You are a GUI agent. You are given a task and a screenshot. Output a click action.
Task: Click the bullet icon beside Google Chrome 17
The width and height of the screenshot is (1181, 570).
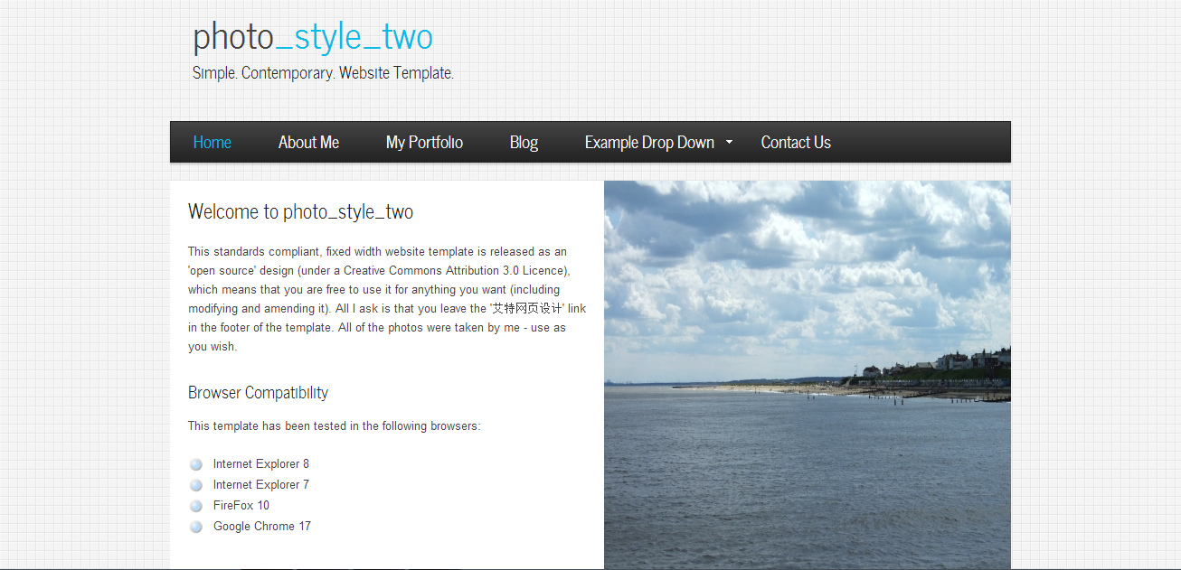coord(196,527)
